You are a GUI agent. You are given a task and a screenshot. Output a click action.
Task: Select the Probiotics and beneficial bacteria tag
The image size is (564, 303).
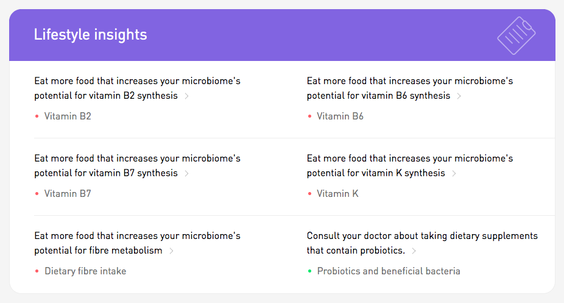389,271
